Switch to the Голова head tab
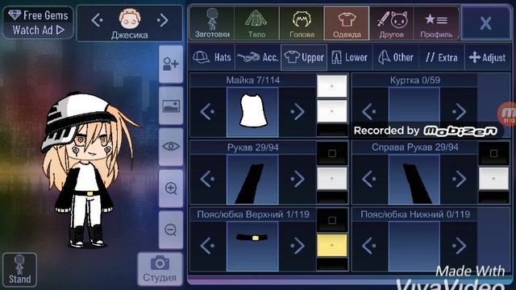The image size is (516, 290). coord(302,23)
